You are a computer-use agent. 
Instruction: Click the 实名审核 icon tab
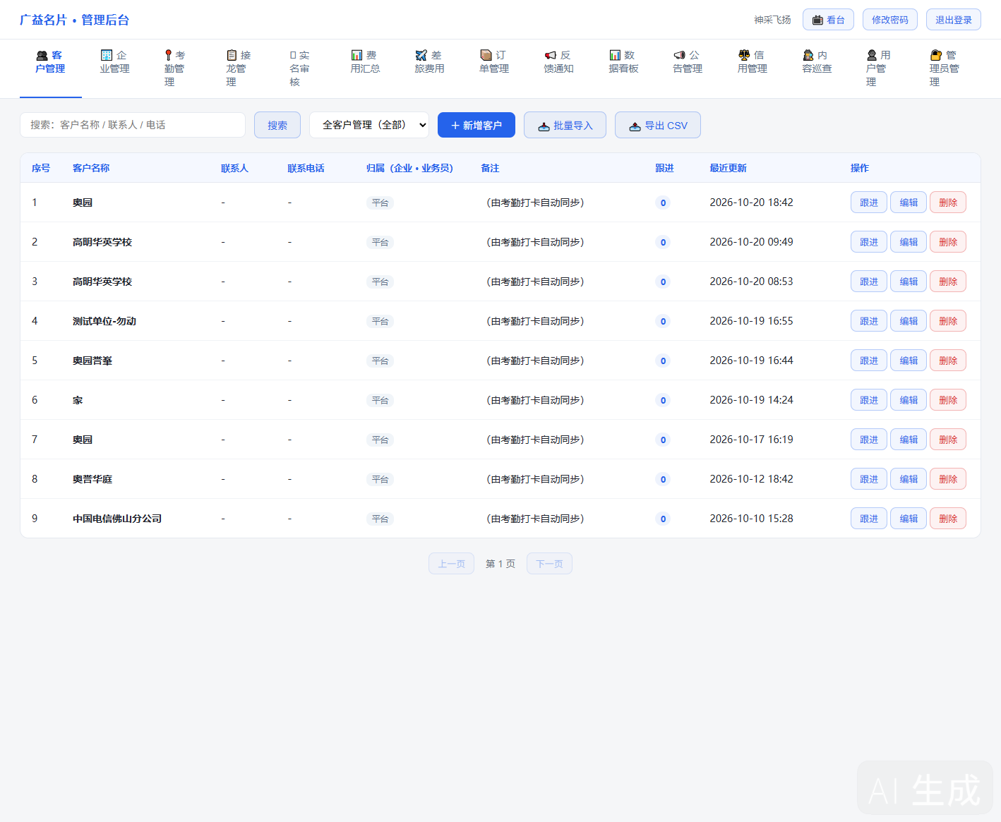click(299, 68)
